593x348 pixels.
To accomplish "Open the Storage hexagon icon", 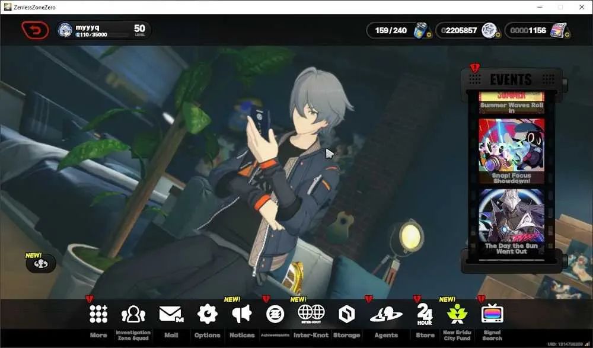I will click(346, 314).
